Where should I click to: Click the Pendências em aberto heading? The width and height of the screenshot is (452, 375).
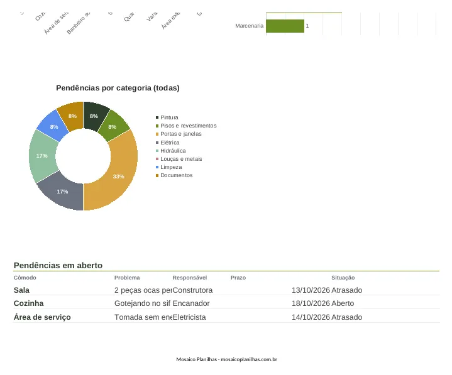point(58,265)
